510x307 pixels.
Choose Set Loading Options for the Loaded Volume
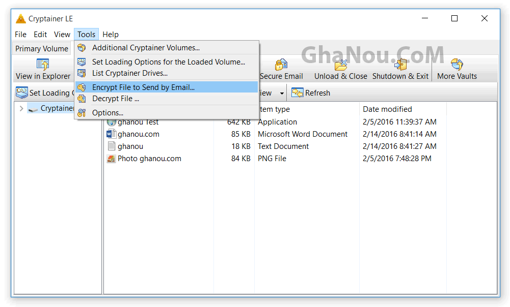(x=167, y=62)
